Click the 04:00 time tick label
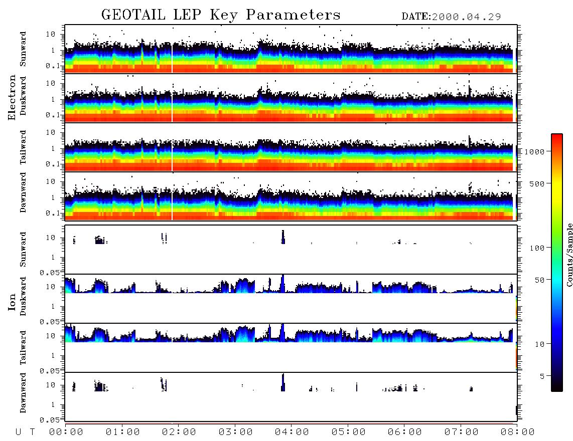The image size is (573, 441). pyautogui.click(x=292, y=432)
